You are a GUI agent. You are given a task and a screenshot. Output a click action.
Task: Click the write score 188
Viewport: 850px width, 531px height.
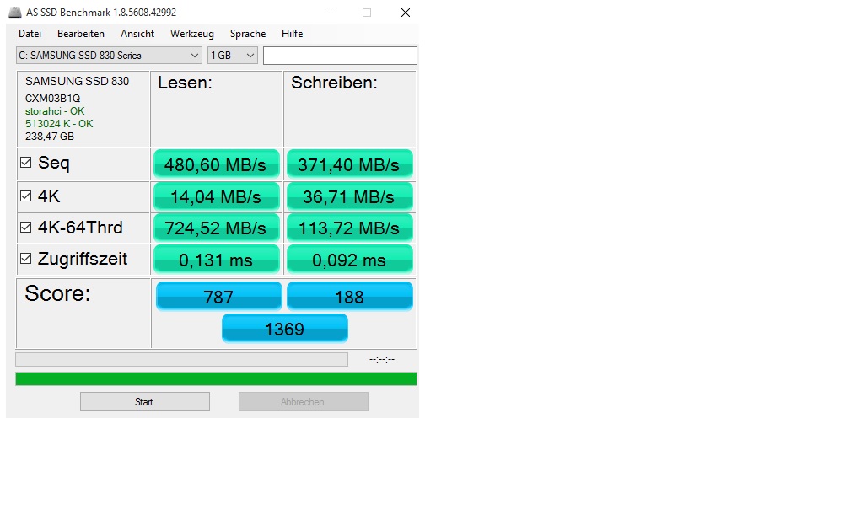coord(350,297)
